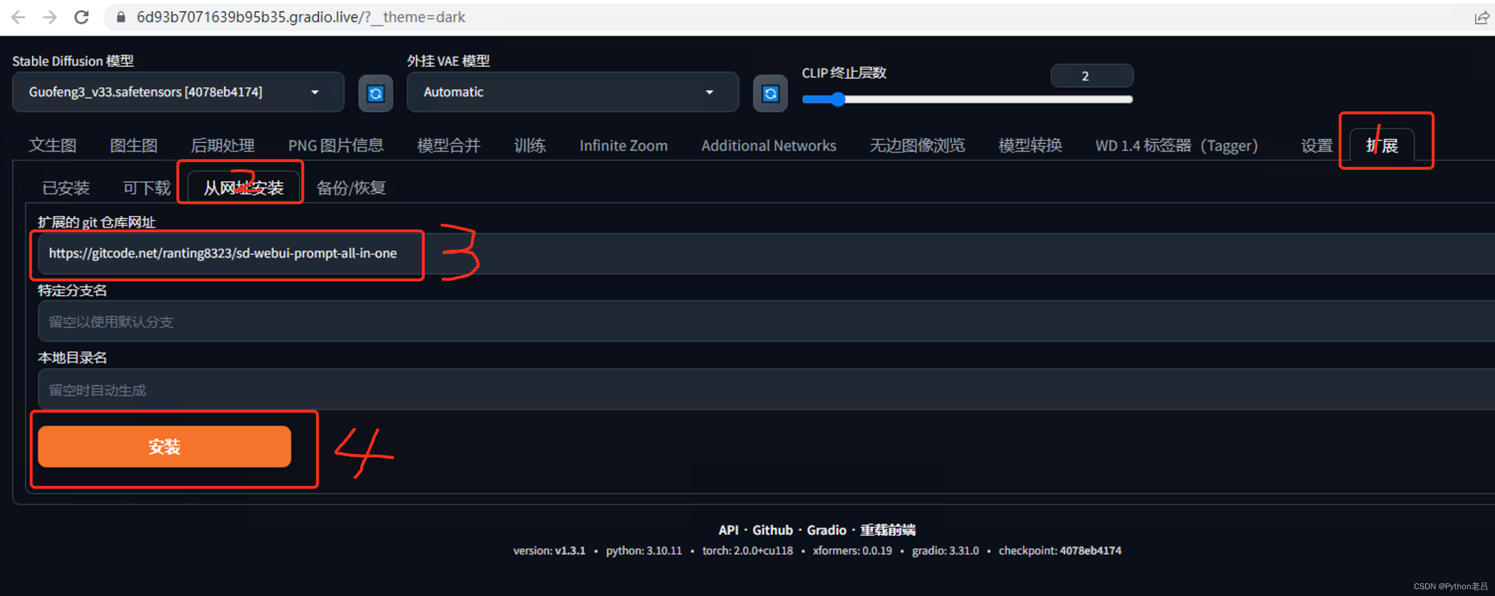This screenshot has width=1495, height=596.
Task: Open the 设置 tab
Action: [1316, 146]
